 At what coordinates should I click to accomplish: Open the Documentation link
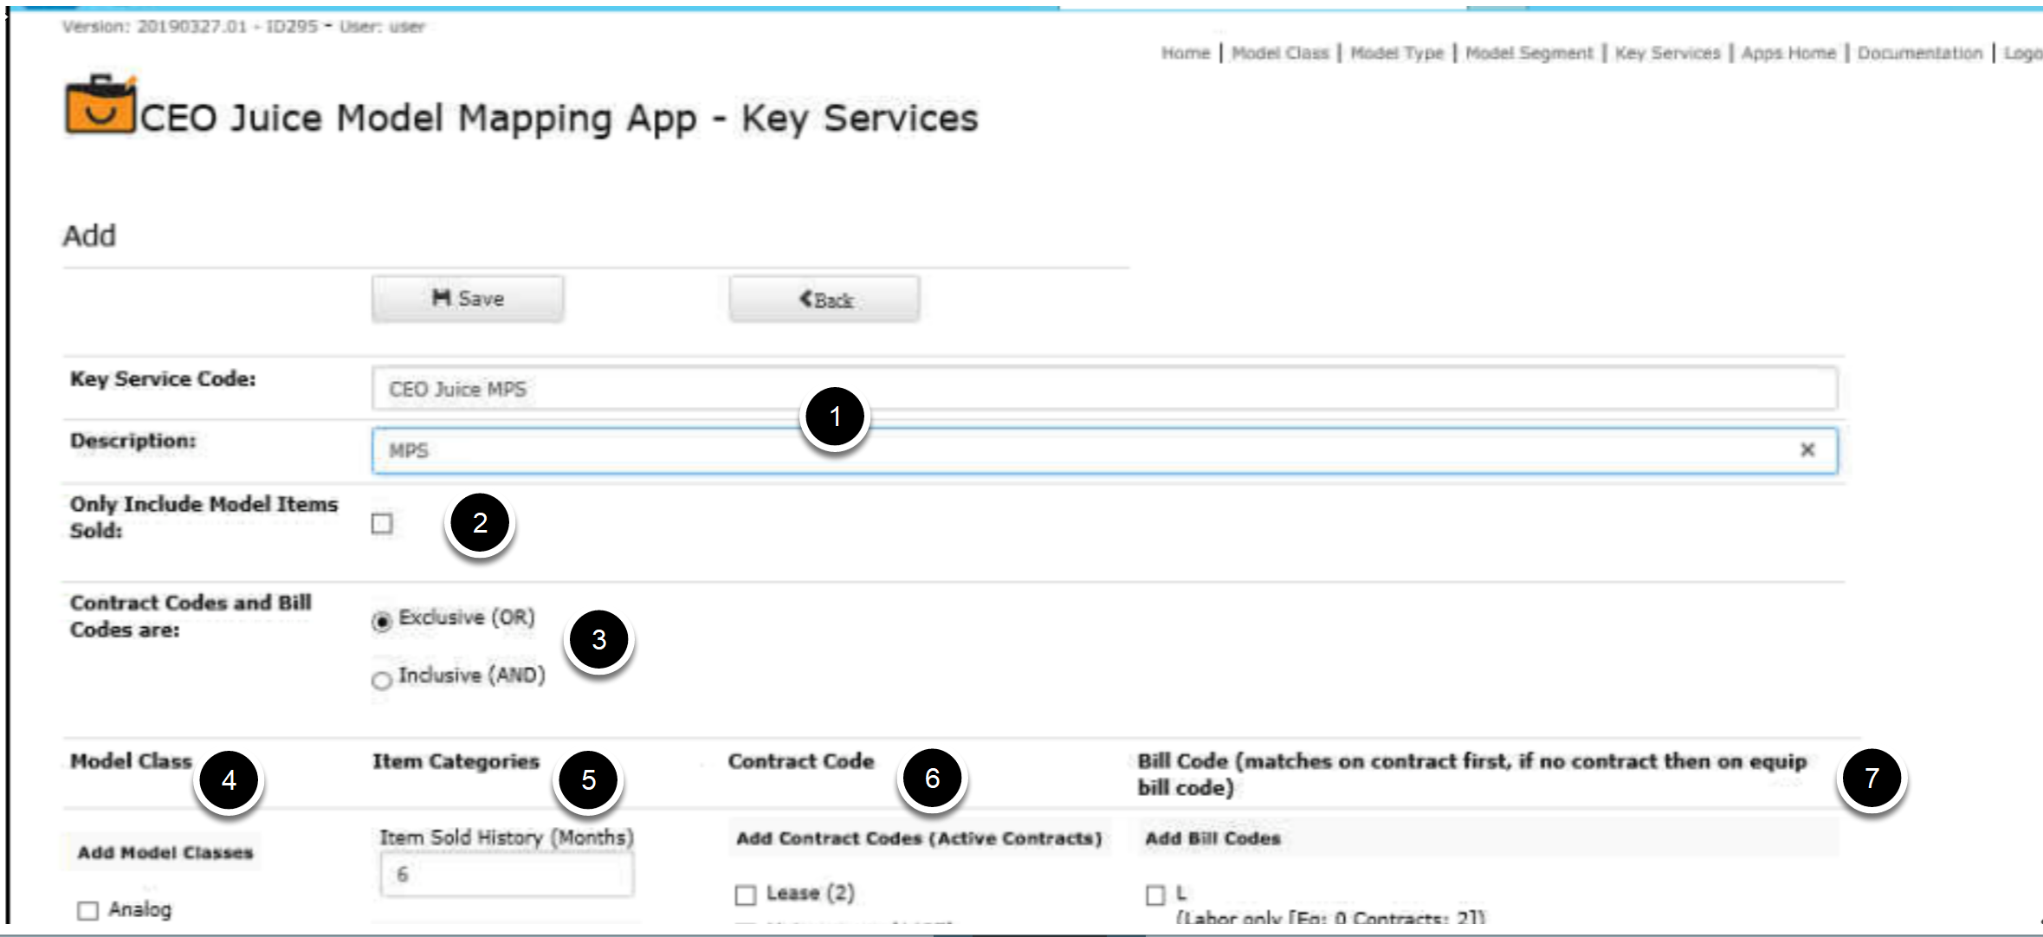pyautogui.click(x=1920, y=53)
